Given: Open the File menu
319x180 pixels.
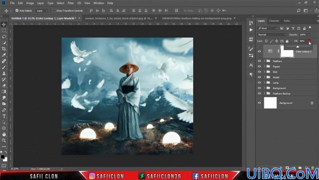Looking at the screenshot, I should pyautogui.click(x=12, y=3).
